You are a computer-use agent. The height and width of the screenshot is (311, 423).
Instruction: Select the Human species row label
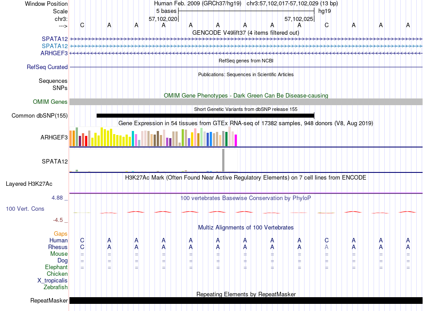click(x=58, y=240)
